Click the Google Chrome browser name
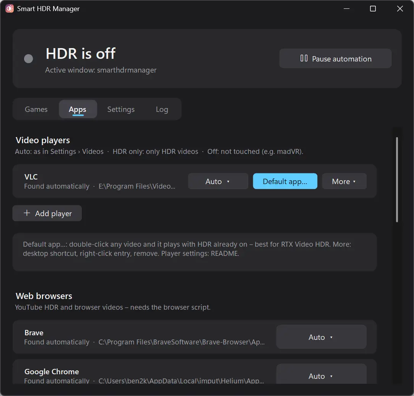The height and width of the screenshot is (396, 414). tap(52, 372)
